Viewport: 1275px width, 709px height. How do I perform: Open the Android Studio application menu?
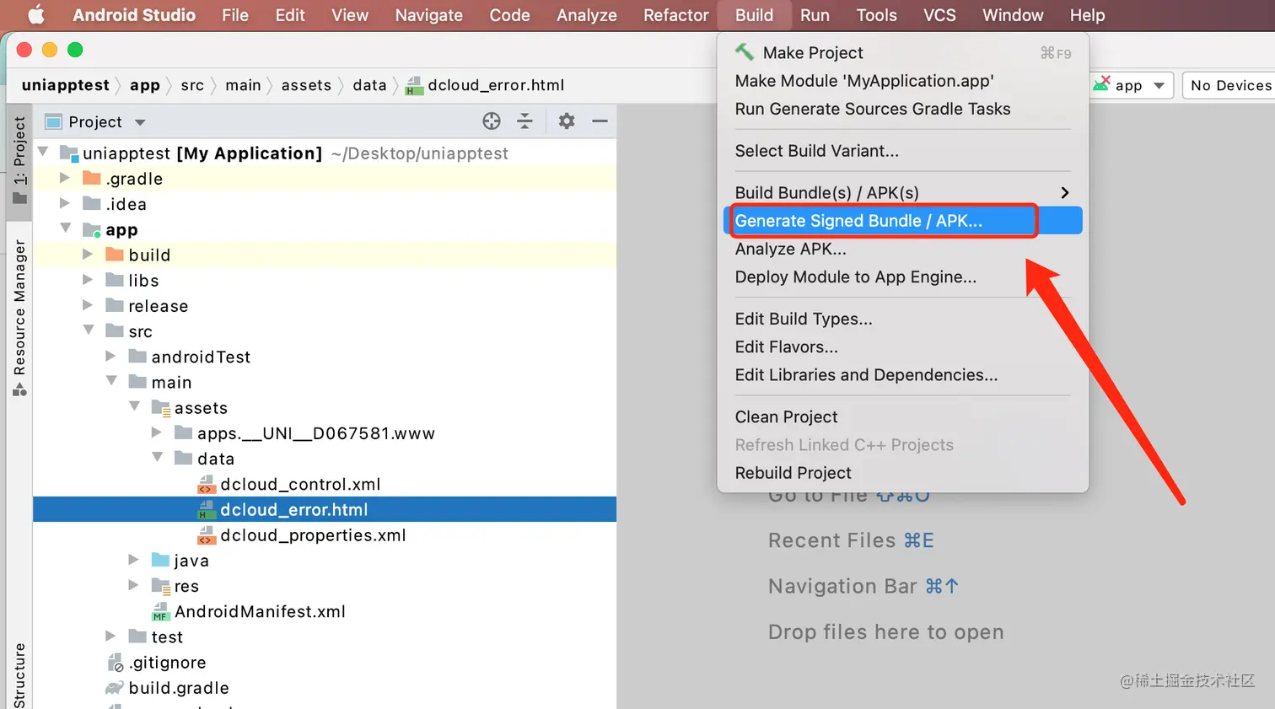pyautogui.click(x=134, y=15)
